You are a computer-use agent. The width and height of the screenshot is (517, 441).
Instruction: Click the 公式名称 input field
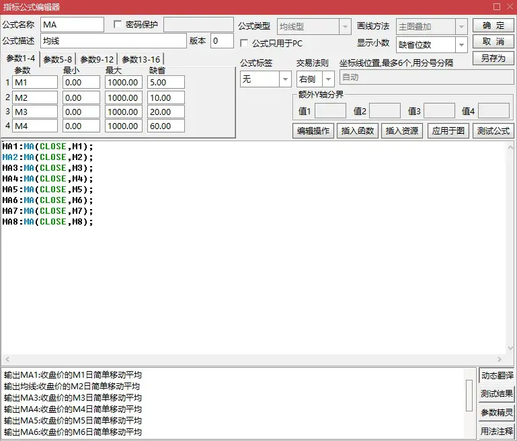pos(72,25)
